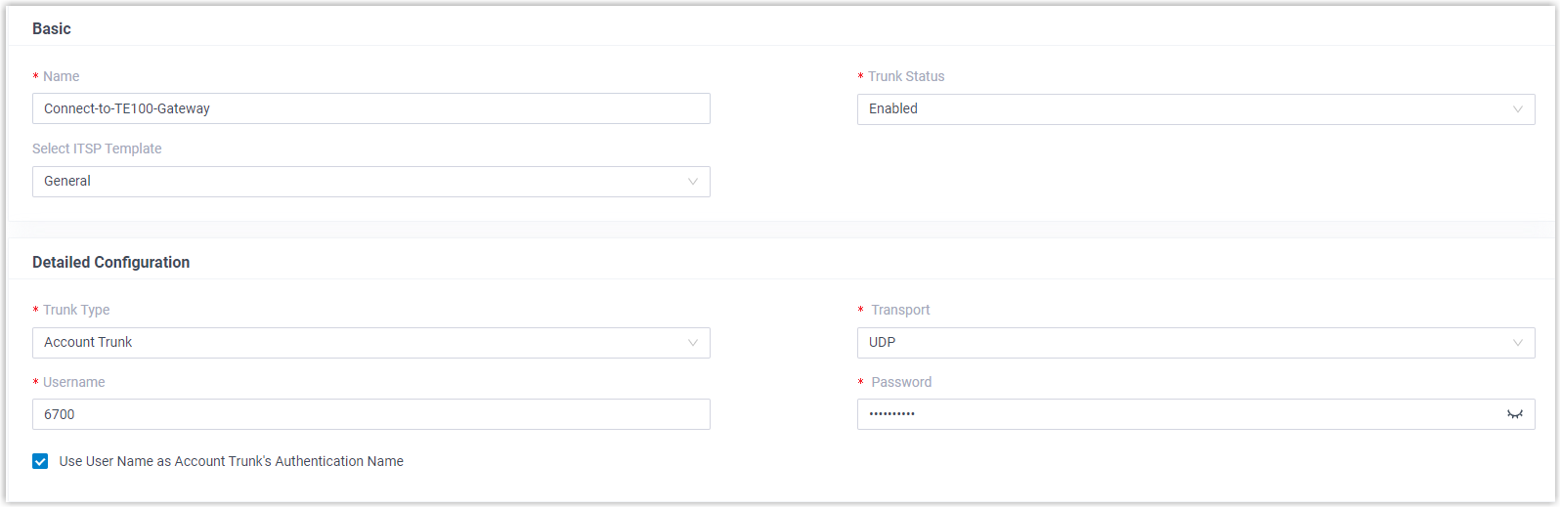Show the hidden password with eye icon

tap(1514, 414)
